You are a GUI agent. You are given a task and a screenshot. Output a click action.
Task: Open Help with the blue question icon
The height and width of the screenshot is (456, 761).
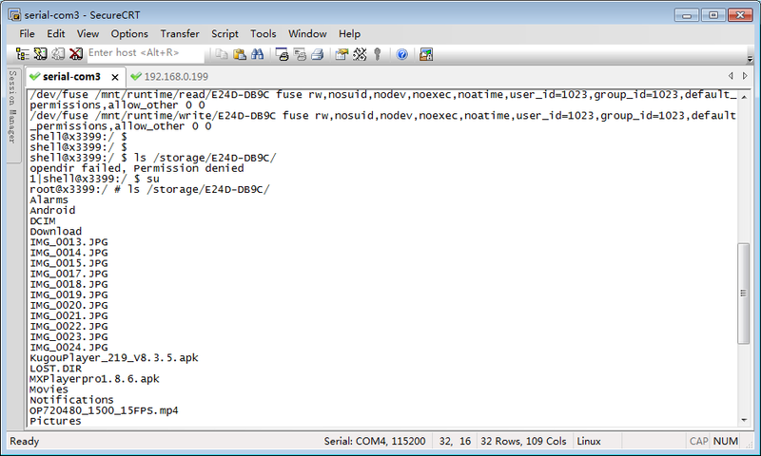tap(401, 54)
